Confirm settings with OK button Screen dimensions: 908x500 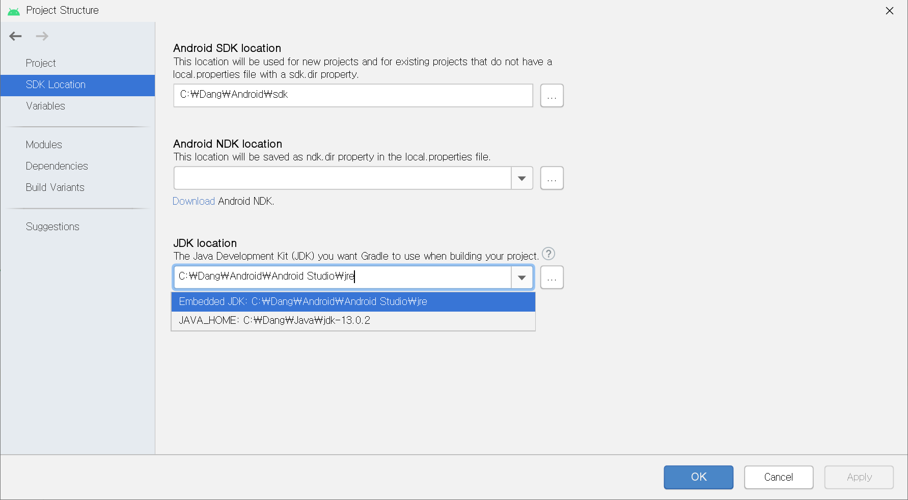click(x=698, y=477)
